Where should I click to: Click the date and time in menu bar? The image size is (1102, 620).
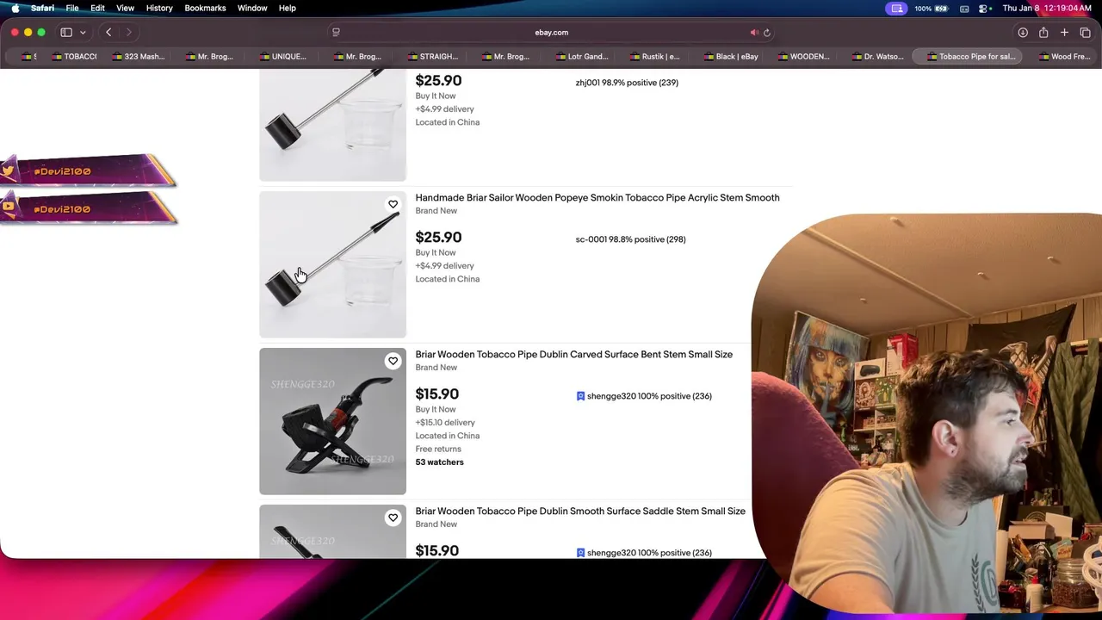click(1048, 9)
